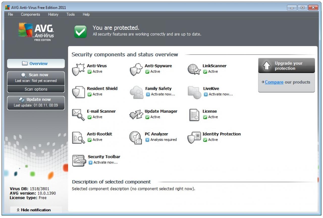The image size is (323, 218).
Task: Open the Family Safety icon
Action: click(x=137, y=92)
